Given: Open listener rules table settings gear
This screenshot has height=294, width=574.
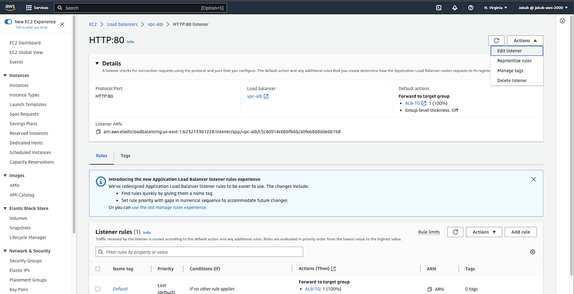Looking at the screenshot, I should 532,252.
